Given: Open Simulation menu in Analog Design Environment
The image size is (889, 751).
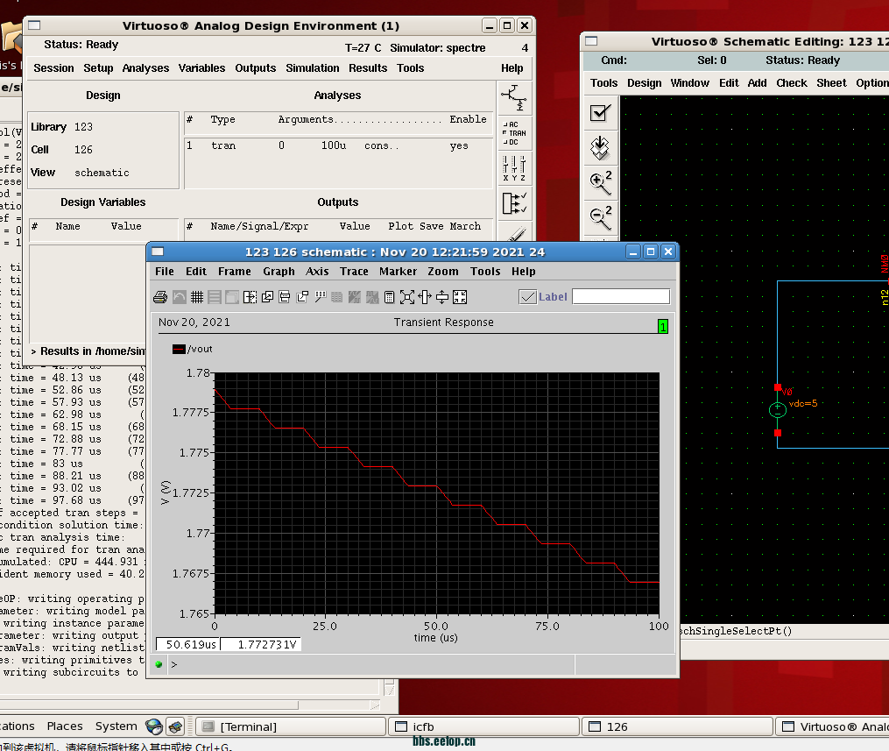Looking at the screenshot, I should click(313, 68).
